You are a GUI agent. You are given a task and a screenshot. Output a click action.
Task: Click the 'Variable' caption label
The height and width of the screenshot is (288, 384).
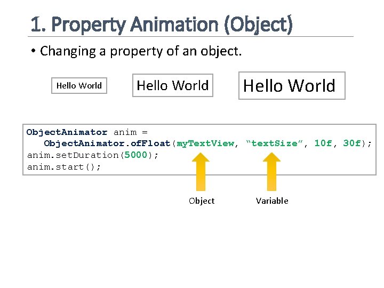(x=272, y=201)
